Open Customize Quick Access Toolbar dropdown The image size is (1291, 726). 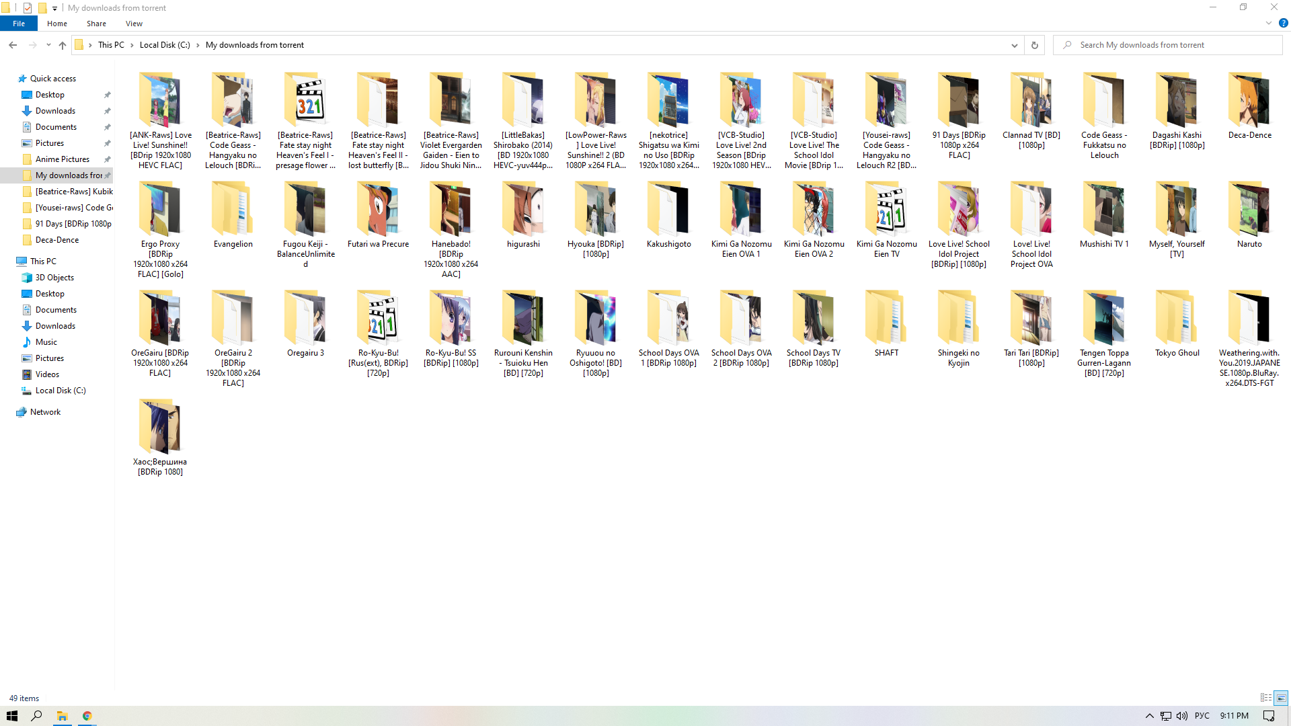[x=55, y=8]
